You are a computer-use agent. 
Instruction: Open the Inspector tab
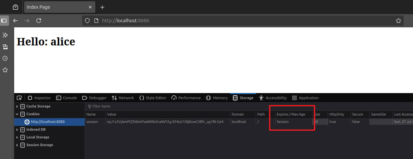click(39, 98)
